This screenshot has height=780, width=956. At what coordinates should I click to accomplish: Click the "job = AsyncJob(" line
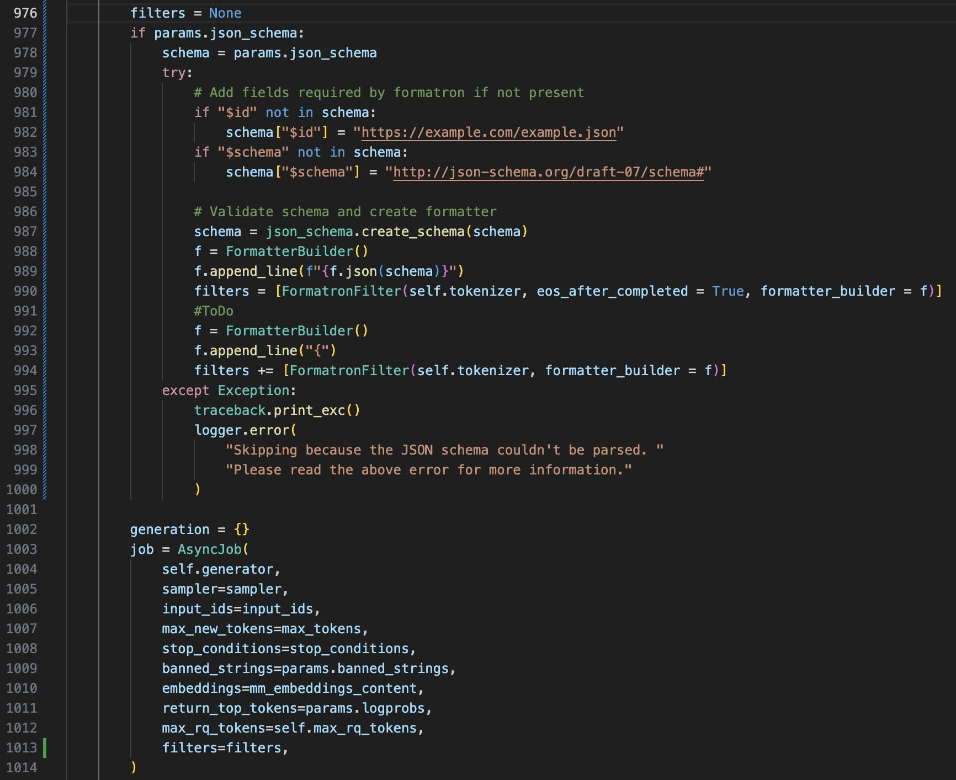(190, 549)
